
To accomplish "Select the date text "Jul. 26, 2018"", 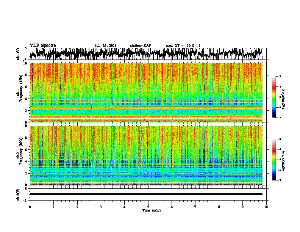I will point(106,45).
